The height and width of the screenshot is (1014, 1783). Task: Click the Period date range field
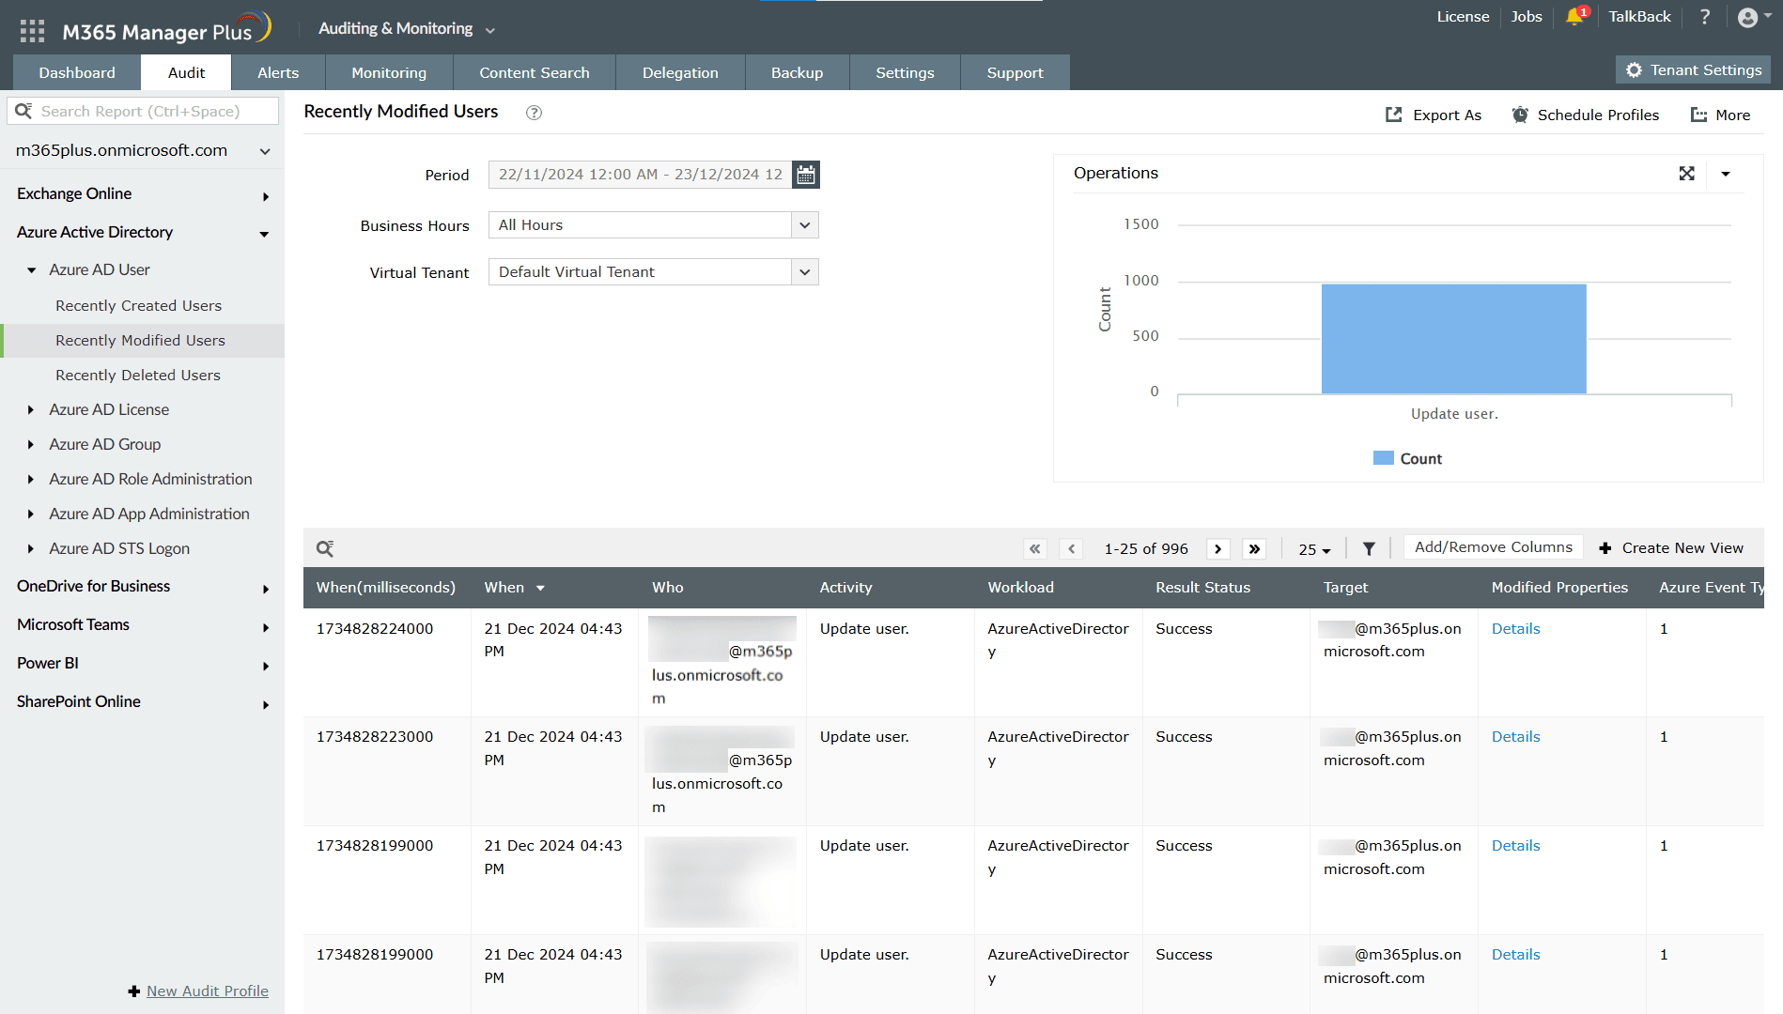(x=641, y=175)
